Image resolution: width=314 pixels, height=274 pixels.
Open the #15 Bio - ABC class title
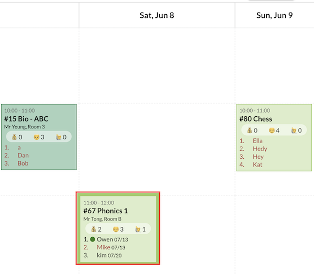[x=26, y=119]
